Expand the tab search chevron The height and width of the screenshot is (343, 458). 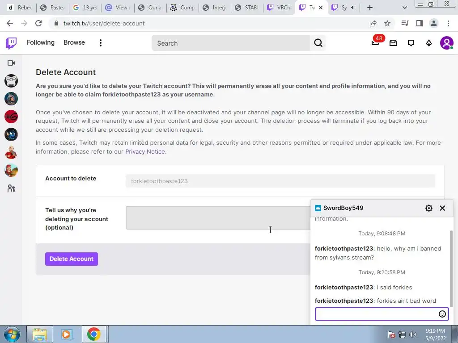[404, 8]
